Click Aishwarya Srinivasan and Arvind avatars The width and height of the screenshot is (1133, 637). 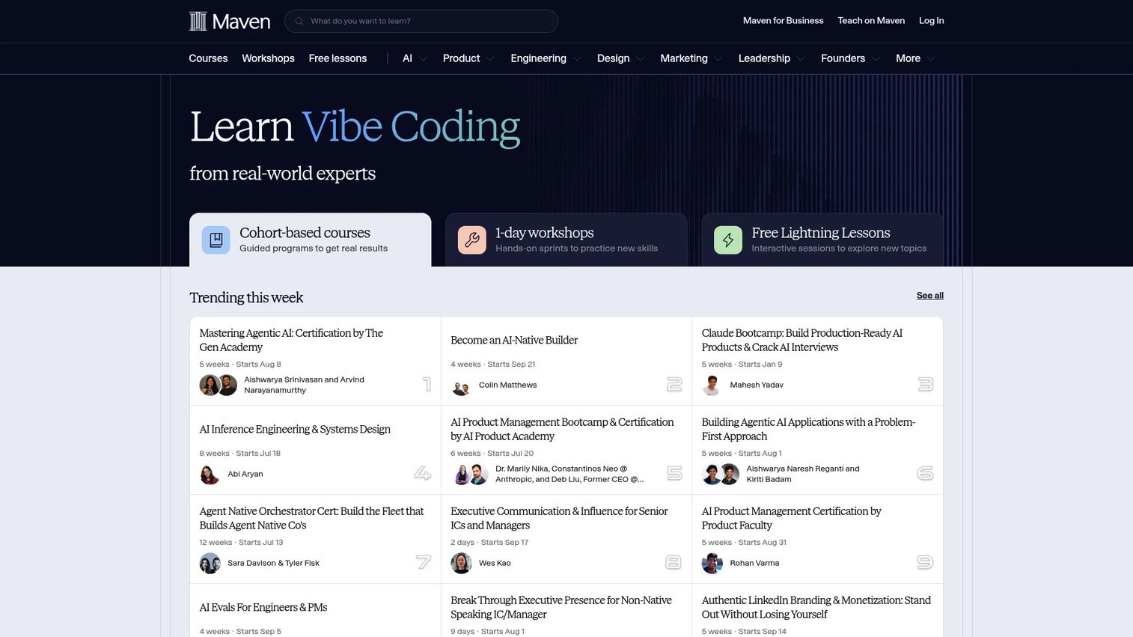click(219, 385)
